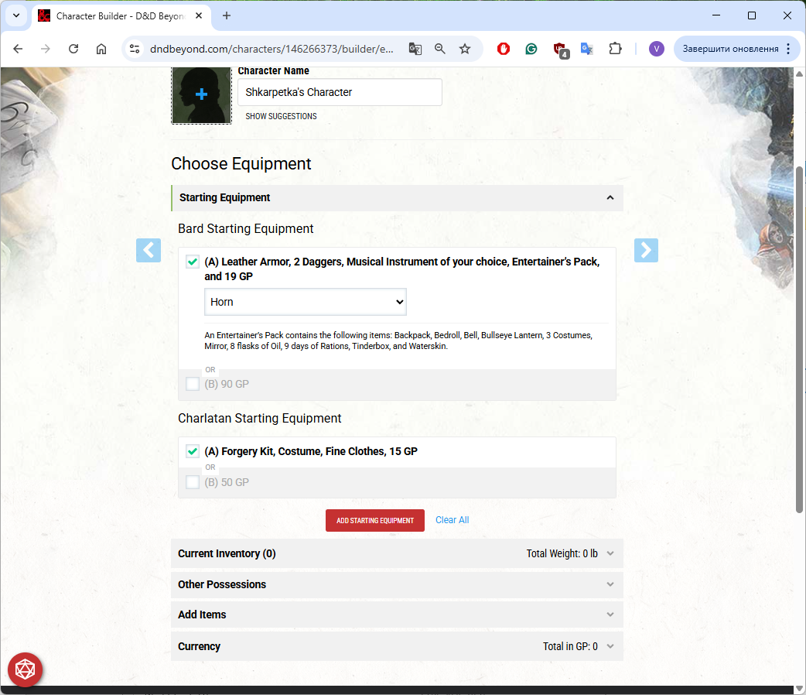The height and width of the screenshot is (695, 806).
Task: Bookmark this page with star icon
Action: coord(465,49)
